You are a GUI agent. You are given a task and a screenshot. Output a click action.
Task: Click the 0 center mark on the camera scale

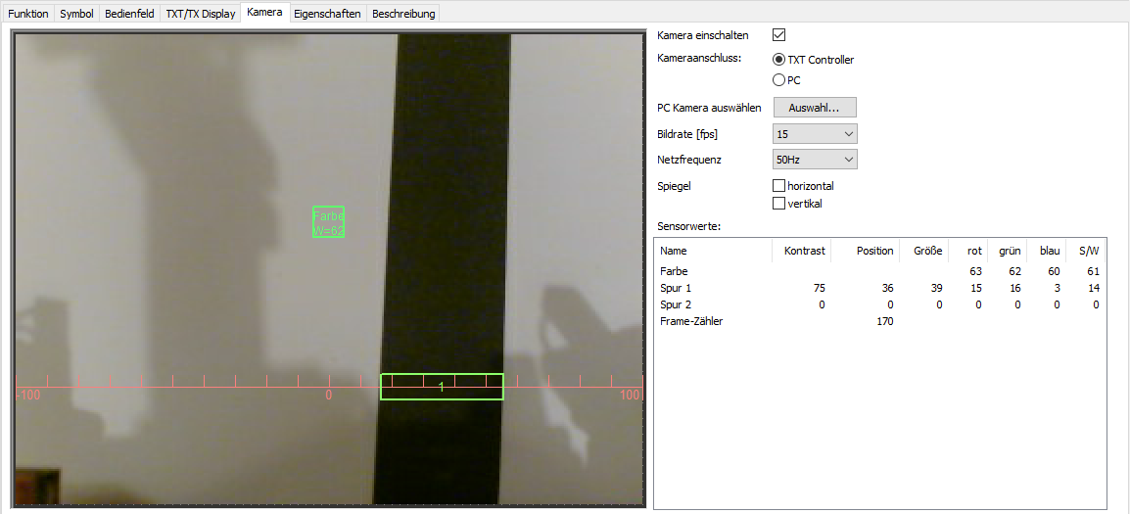329,396
